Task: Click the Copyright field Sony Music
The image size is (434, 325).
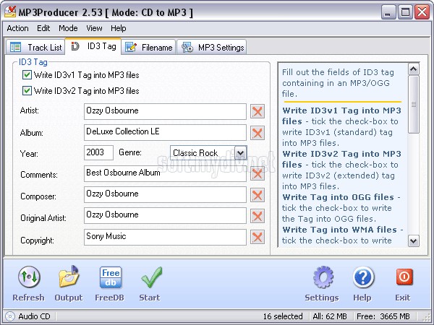Action: coord(165,237)
